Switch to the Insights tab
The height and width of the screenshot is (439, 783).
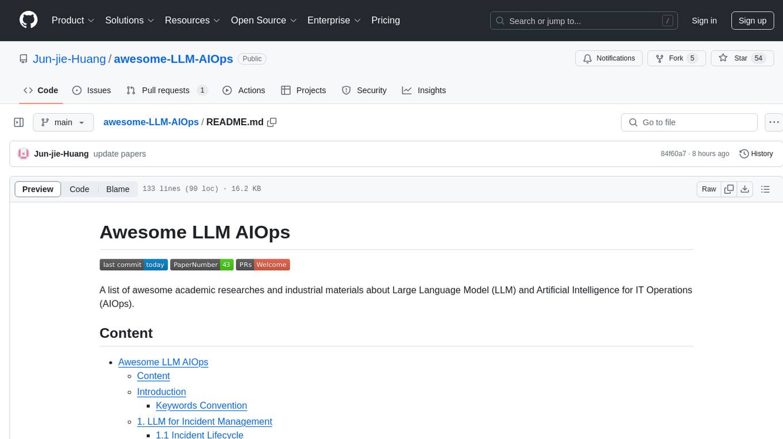coord(424,90)
